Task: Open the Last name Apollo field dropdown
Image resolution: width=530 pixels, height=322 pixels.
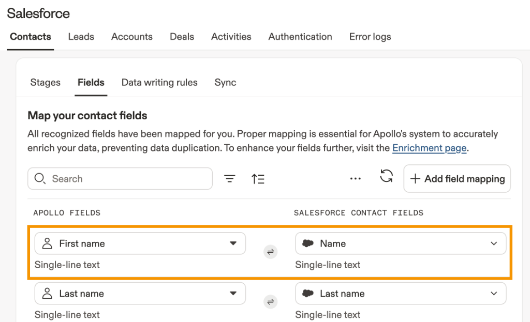Action: (140, 293)
